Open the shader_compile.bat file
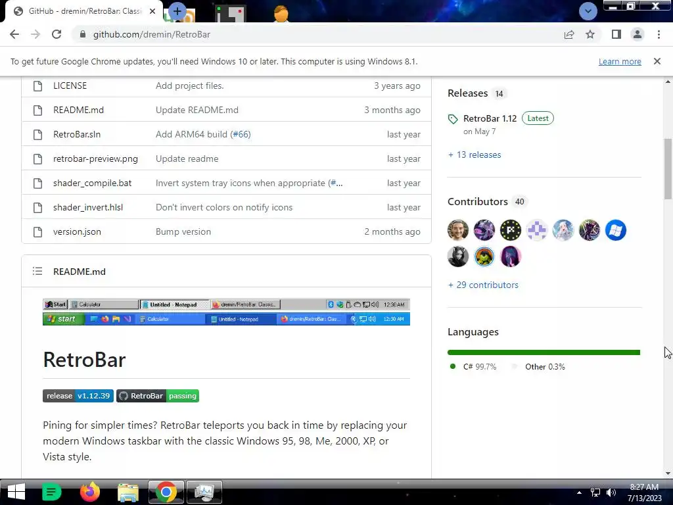Screen dimensions: 673x505 pos(92,183)
